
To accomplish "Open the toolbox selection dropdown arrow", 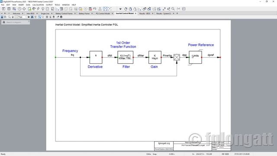I will click(120, 9).
